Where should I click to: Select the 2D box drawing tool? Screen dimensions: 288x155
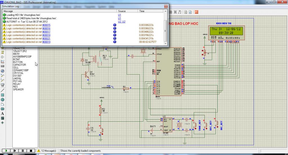[x=3, y=95]
